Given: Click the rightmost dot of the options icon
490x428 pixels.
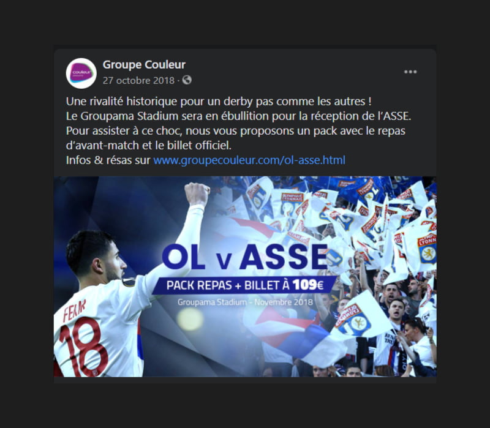Looking at the screenshot, I should (x=415, y=72).
